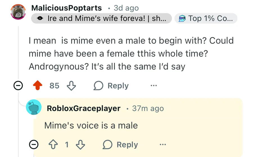The width and height of the screenshot is (253, 157).
Task: Reply to the MaliciousPoptarts comment
Action: (111, 86)
